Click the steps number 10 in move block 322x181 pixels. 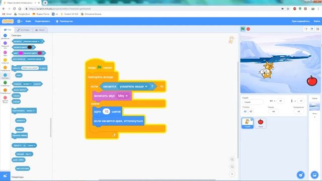(106, 112)
